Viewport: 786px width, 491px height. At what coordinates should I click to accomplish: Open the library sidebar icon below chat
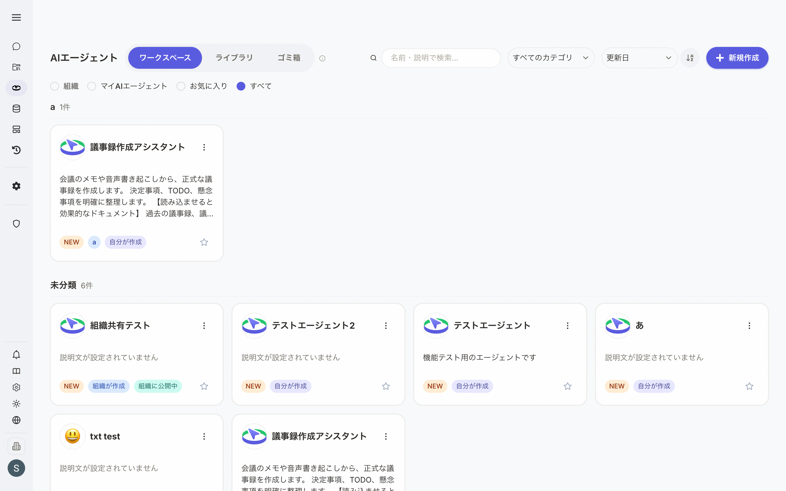click(x=16, y=67)
